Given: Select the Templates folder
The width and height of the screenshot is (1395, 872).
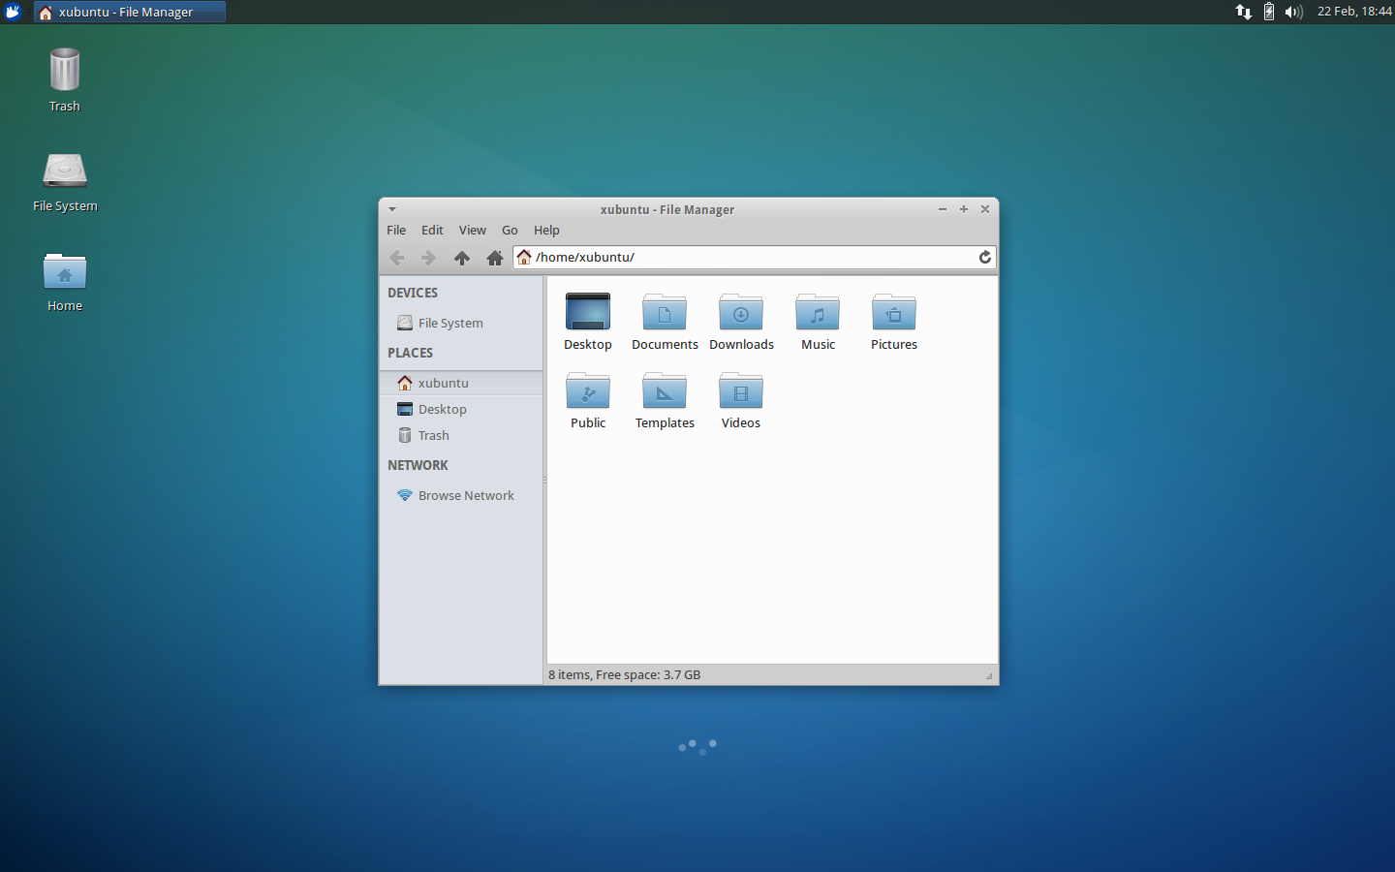Looking at the screenshot, I should point(665,392).
